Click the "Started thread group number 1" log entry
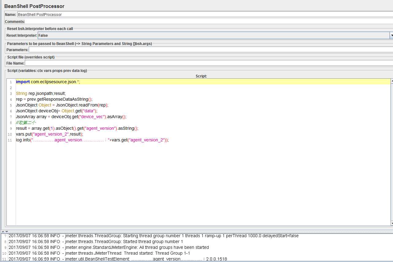Screen dimensions: 393x262 96,241
